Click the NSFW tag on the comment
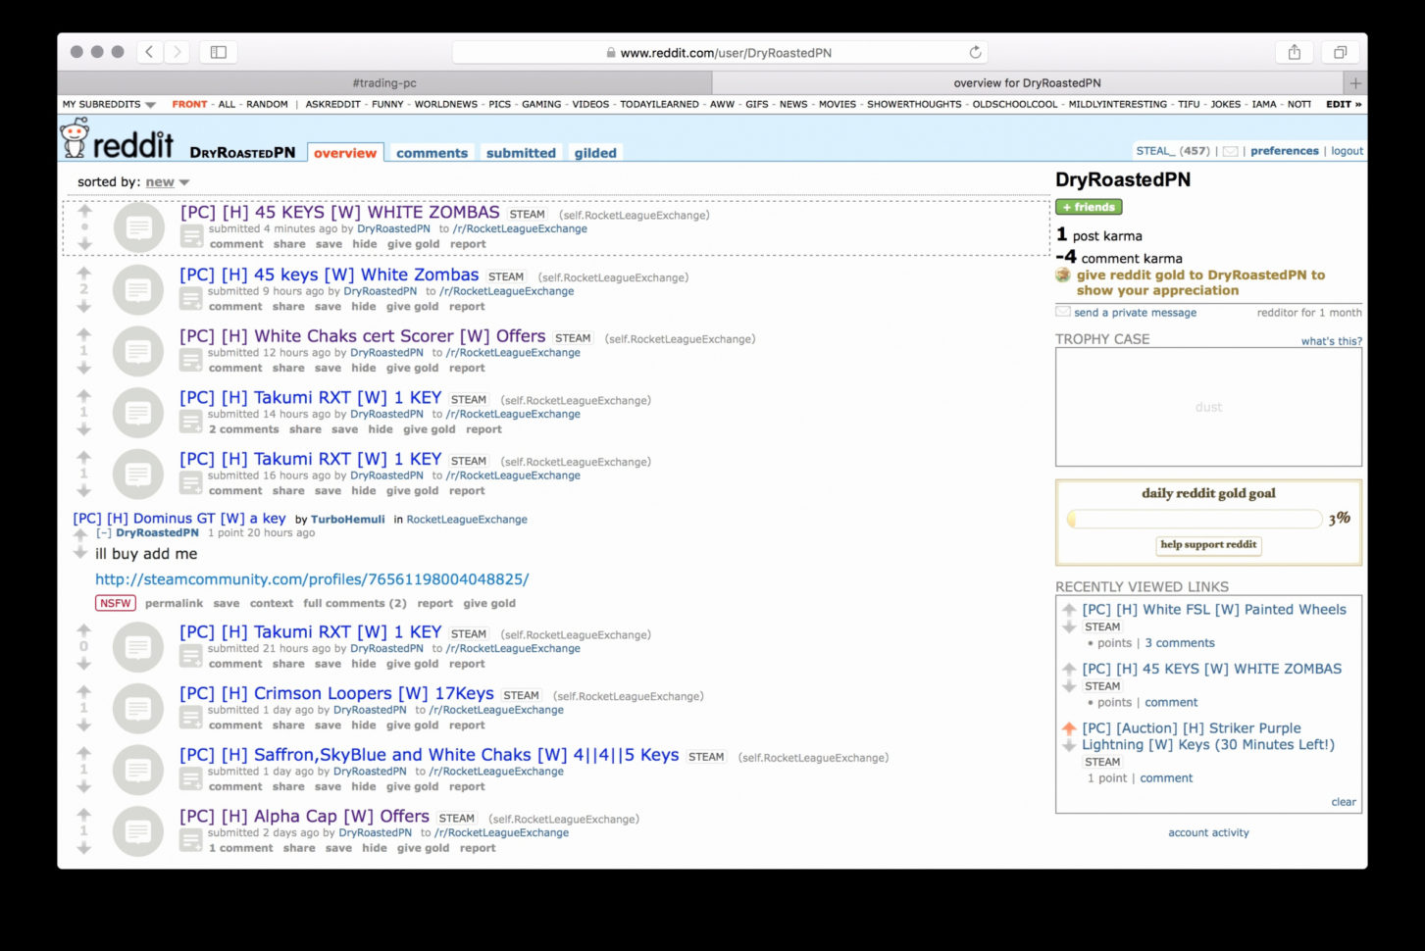 click(116, 603)
